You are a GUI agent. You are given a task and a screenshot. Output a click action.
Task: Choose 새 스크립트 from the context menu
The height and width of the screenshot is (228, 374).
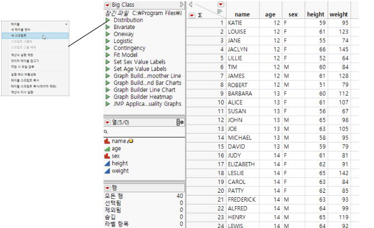click(35, 36)
